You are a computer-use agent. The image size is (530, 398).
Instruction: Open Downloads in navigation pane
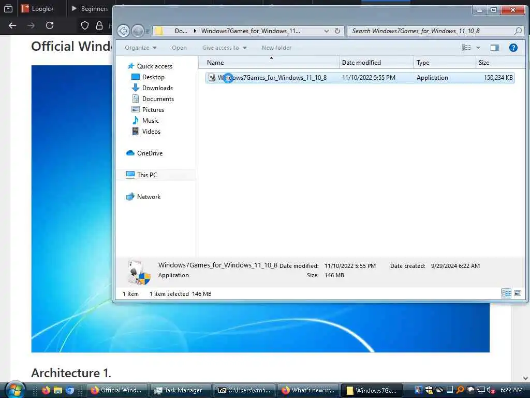coord(152,88)
